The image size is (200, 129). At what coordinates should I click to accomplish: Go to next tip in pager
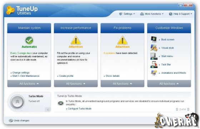[x=188, y=109]
